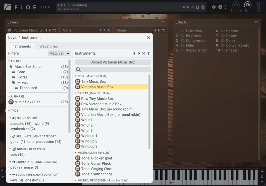Image resolution: width=266 pixels, height=186 pixels.
Task: Collapse the SOUND SOURCE tag group
Action: (10, 118)
